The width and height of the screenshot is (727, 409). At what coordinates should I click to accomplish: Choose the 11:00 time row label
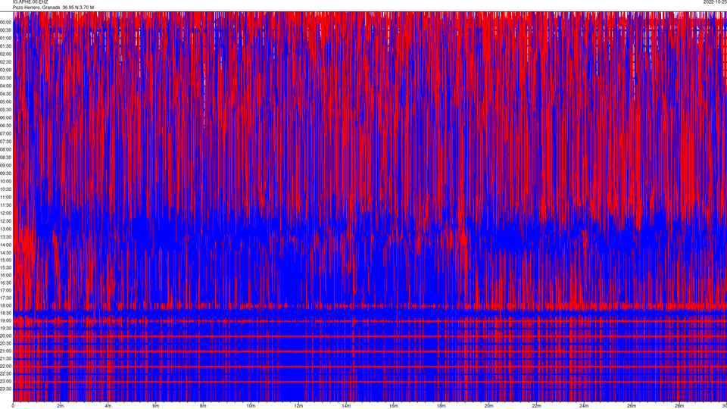(5, 197)
